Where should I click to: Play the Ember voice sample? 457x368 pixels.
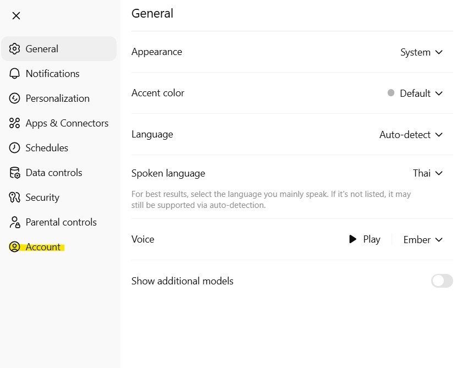coord(365,239)
